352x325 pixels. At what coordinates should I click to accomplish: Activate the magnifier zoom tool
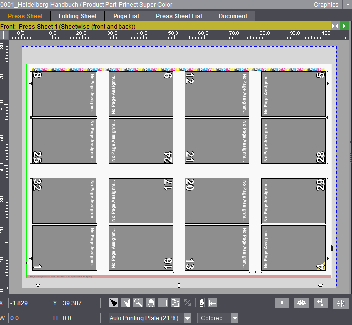tap(138, 303)
